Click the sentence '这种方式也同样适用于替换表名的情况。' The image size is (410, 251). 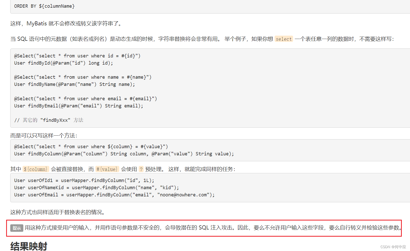[x=57, y=212]
